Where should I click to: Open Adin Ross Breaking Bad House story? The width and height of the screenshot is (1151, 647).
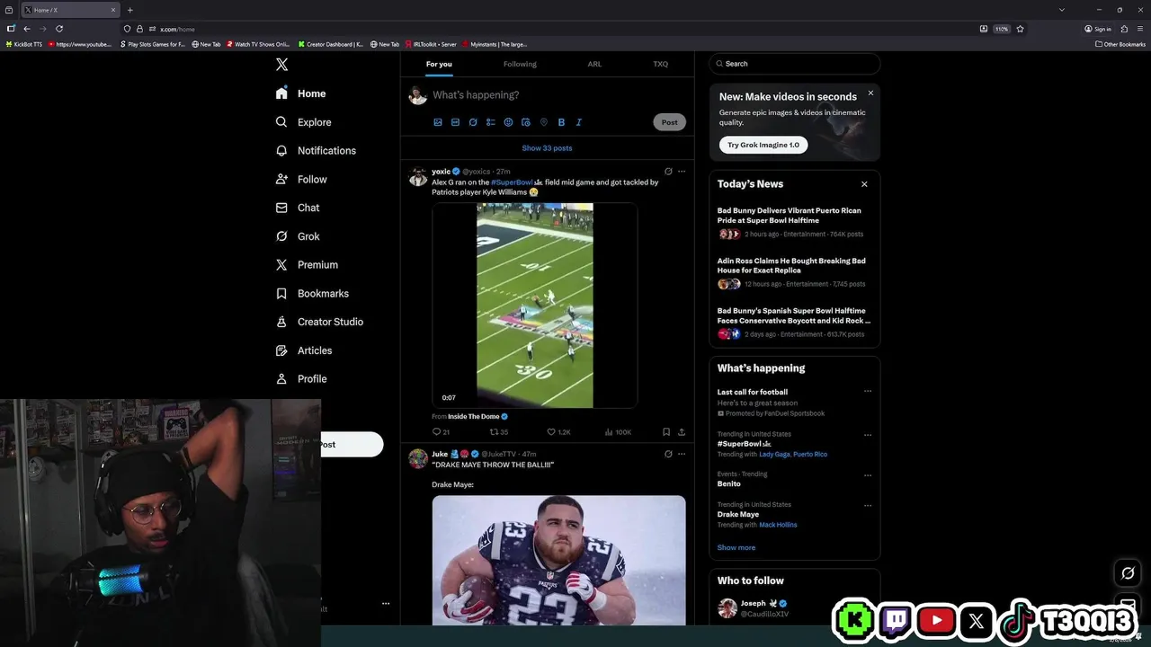pyautogui.click(x=794, y=272)
